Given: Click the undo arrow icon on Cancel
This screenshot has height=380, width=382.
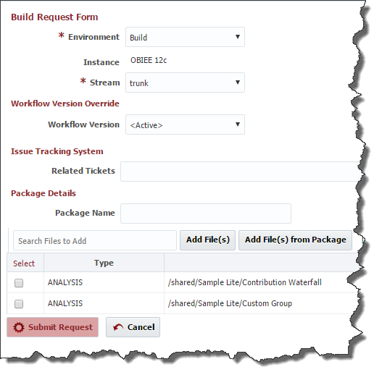Looking at the screenshot, I should [x=118, y=327].
